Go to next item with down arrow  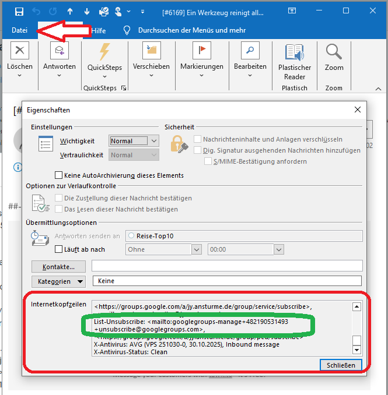(x=87, y=11)
